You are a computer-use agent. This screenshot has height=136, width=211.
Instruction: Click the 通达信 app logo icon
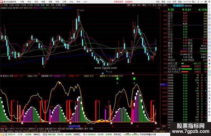tap(2, 2)
